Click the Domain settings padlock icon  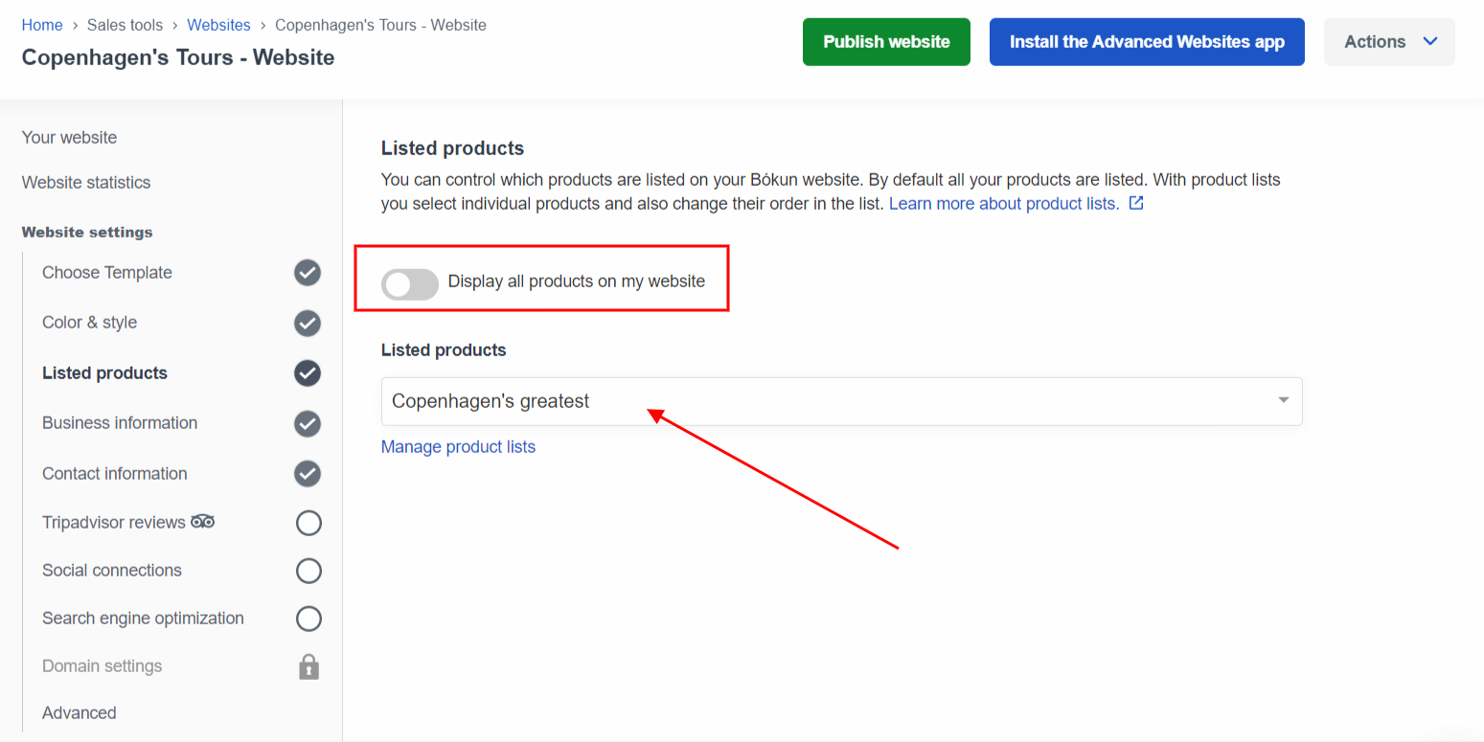[x=308, y=666]
